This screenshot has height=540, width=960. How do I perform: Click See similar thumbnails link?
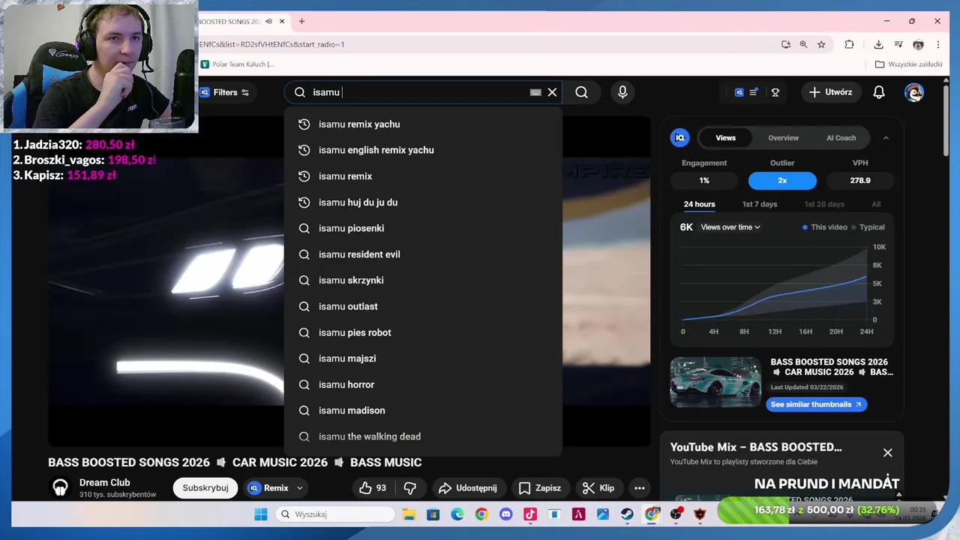coord(816,404)
